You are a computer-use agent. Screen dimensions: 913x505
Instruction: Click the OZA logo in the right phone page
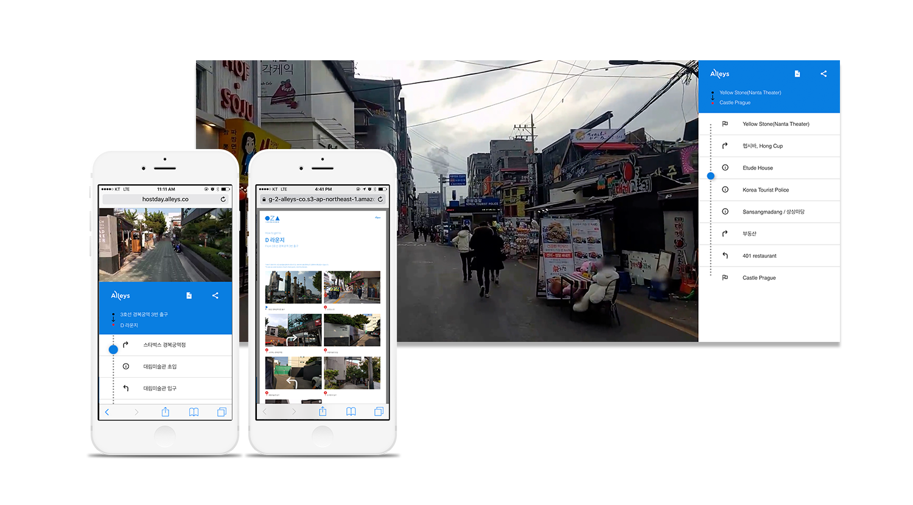[x=272, y=218]
